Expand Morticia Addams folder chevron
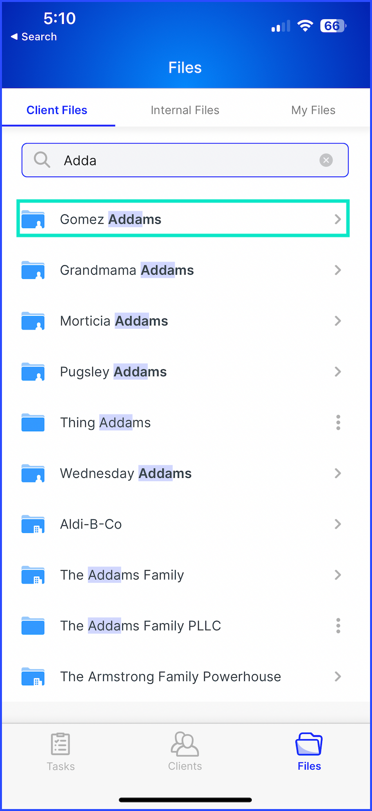The width and height of the screenshot is (372, 811). coord(338,321)
